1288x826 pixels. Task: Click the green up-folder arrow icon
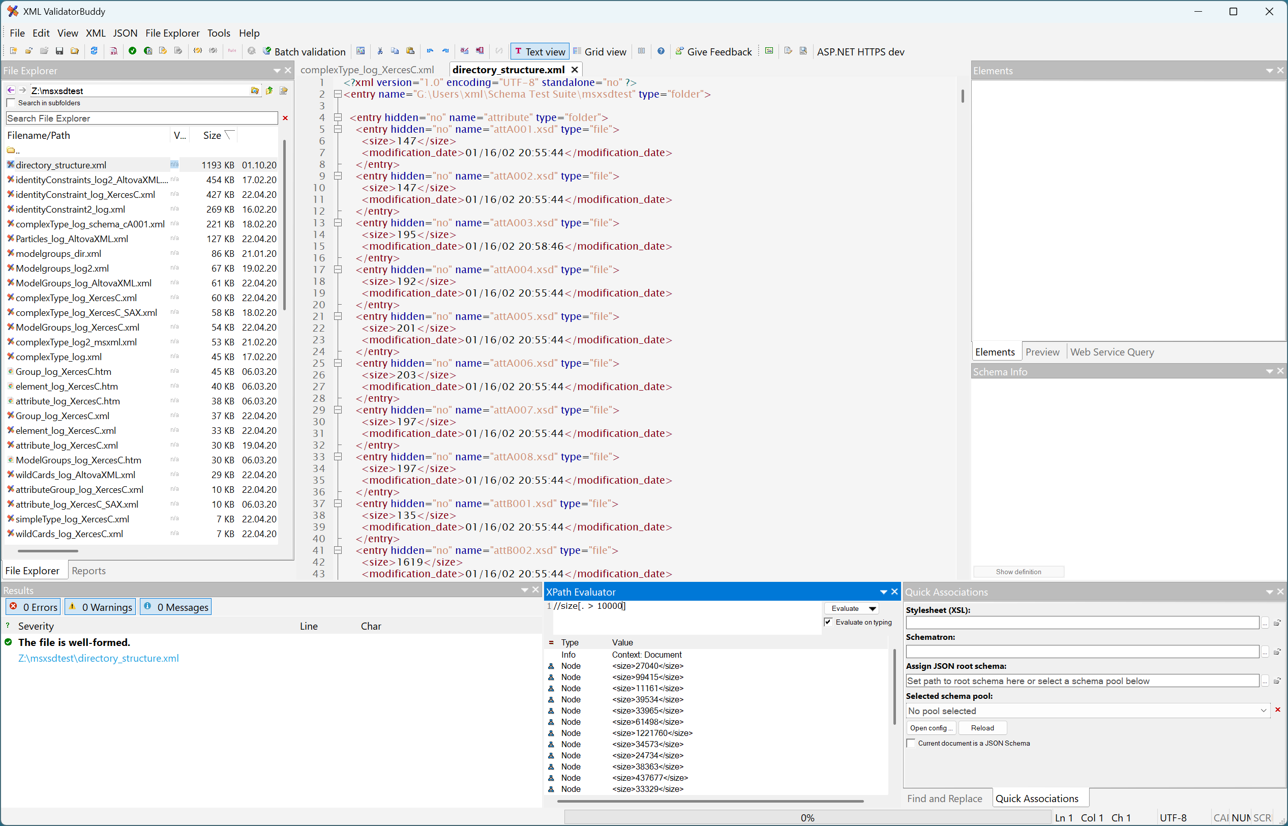click(x=269, y=91)
